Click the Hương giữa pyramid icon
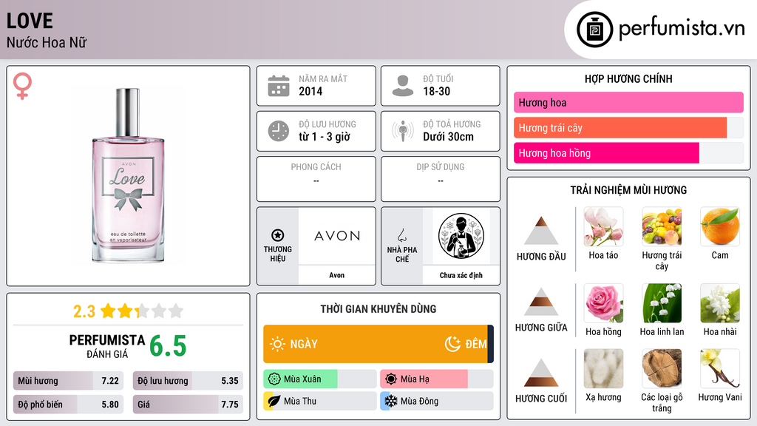Screen dimensions: 757x426 pos(541,302)
